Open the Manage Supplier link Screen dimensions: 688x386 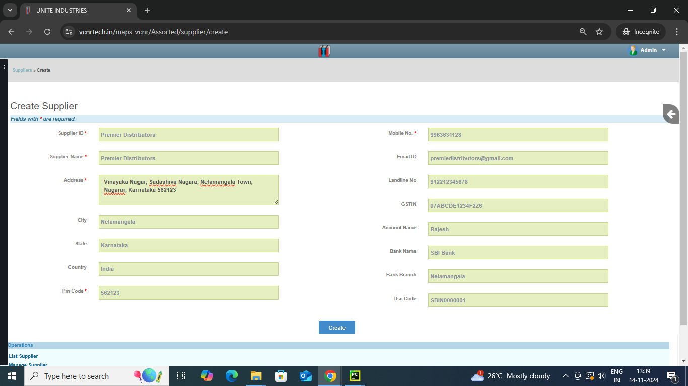(28, 365)
